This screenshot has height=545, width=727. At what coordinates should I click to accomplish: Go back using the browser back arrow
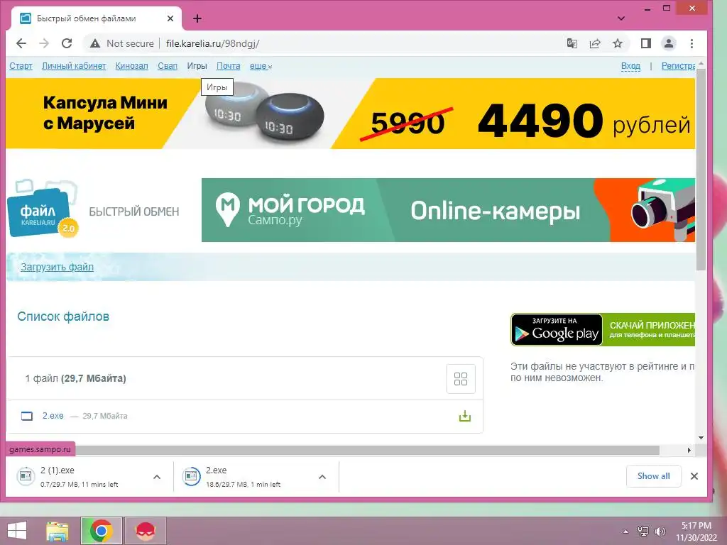(x=21, y=43)
